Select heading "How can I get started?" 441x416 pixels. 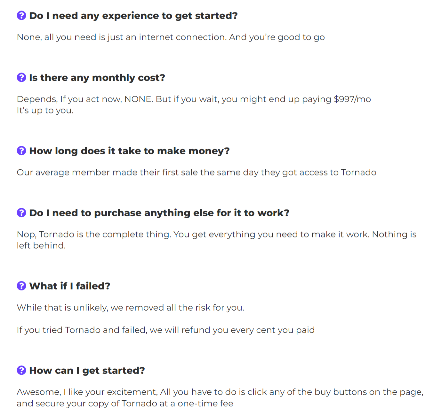pyautogui.click(x=87, y=370)
